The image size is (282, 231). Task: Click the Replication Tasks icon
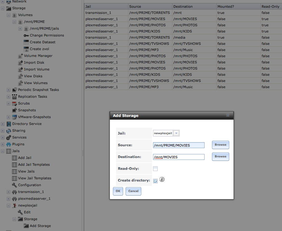tap(15, 96)
